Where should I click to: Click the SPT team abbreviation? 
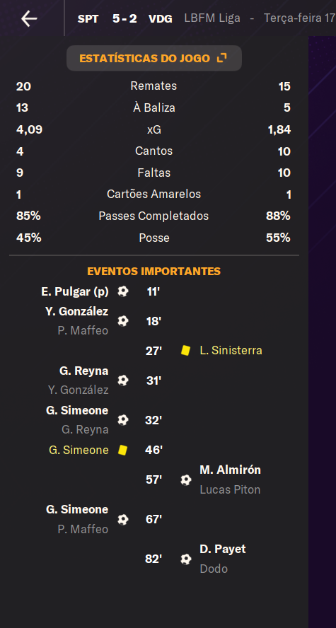(88, 19)
